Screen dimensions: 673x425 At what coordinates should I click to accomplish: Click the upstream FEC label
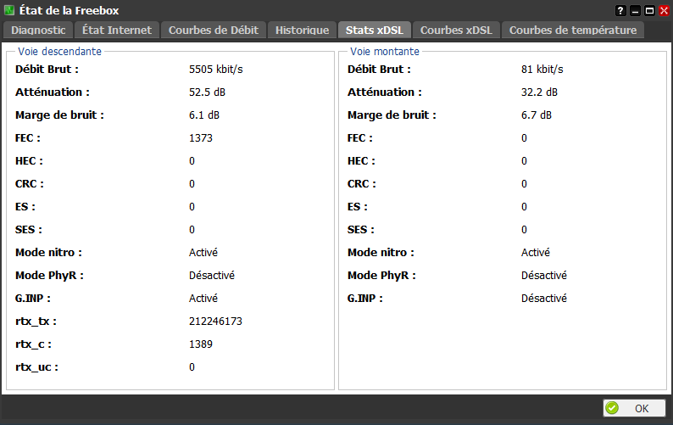click(x=359, y=138)
